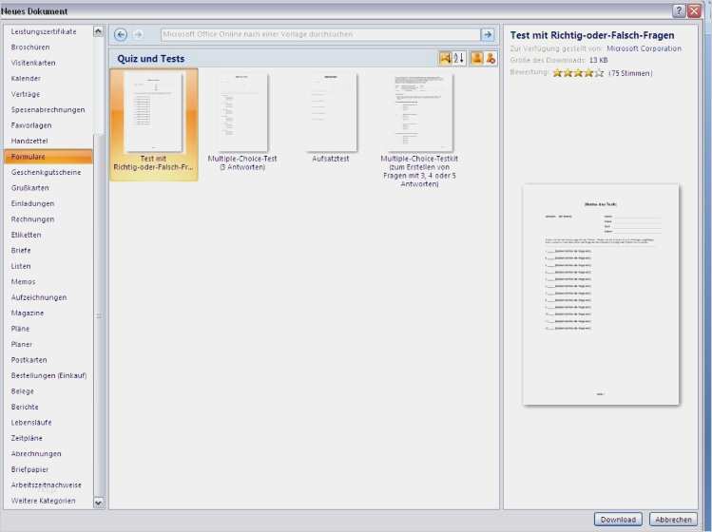Choose Multiple-Choice-Test (3 Antworten) template
712x532 pixels.
tap(241, 113)
